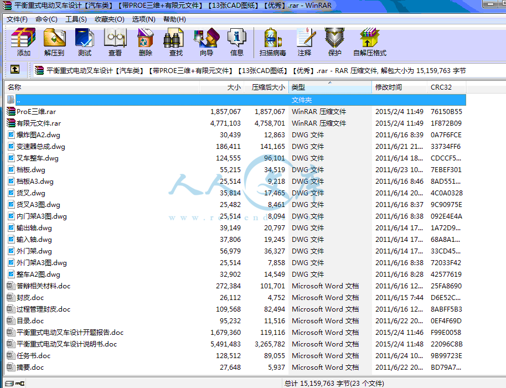Image resolution: width=506 pixels, height=388 pixels.
Task: Click packed size value 4,758,701
Action: coord(270,123)
